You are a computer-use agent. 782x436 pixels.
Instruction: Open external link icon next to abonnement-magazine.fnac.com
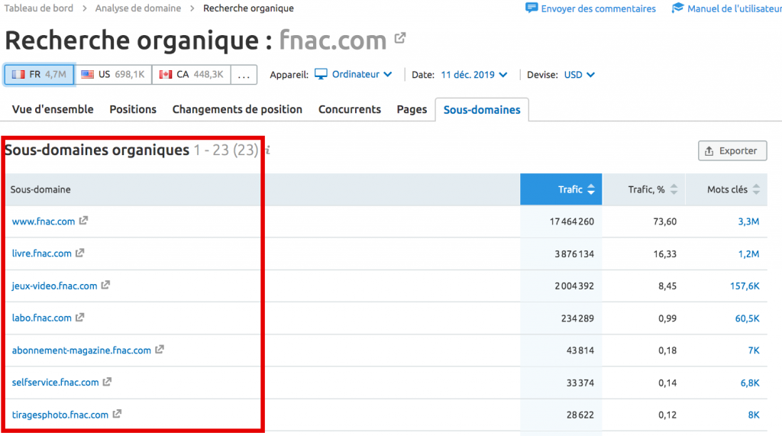coord(159,349)
